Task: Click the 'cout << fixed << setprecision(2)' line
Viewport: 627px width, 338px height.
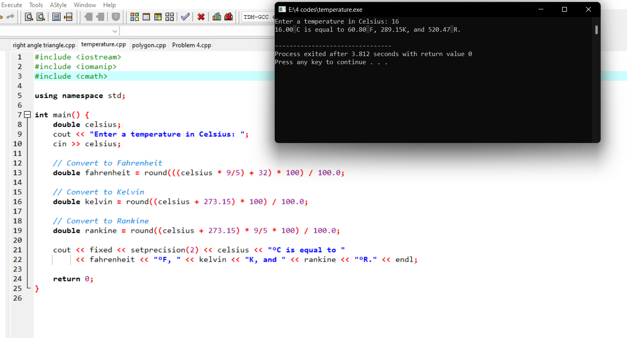Action: (x=199, y=250)
